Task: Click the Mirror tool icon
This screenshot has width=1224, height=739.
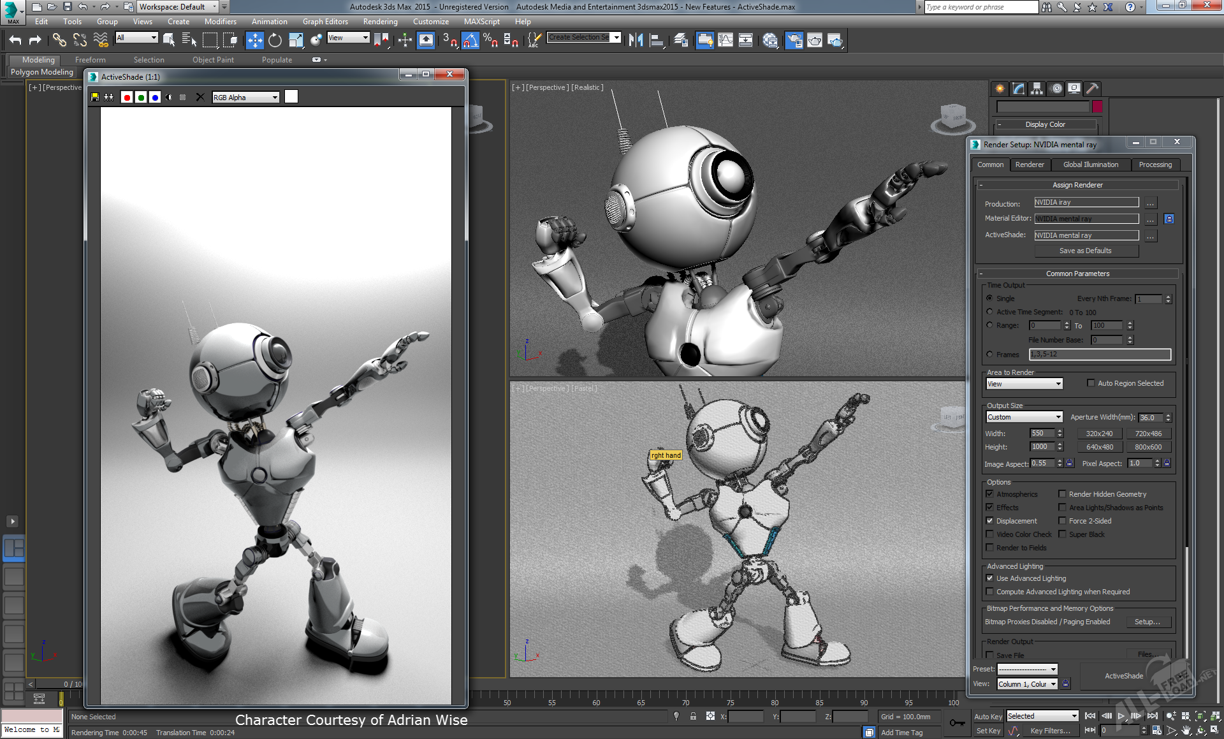Action: tap(636, 40)
